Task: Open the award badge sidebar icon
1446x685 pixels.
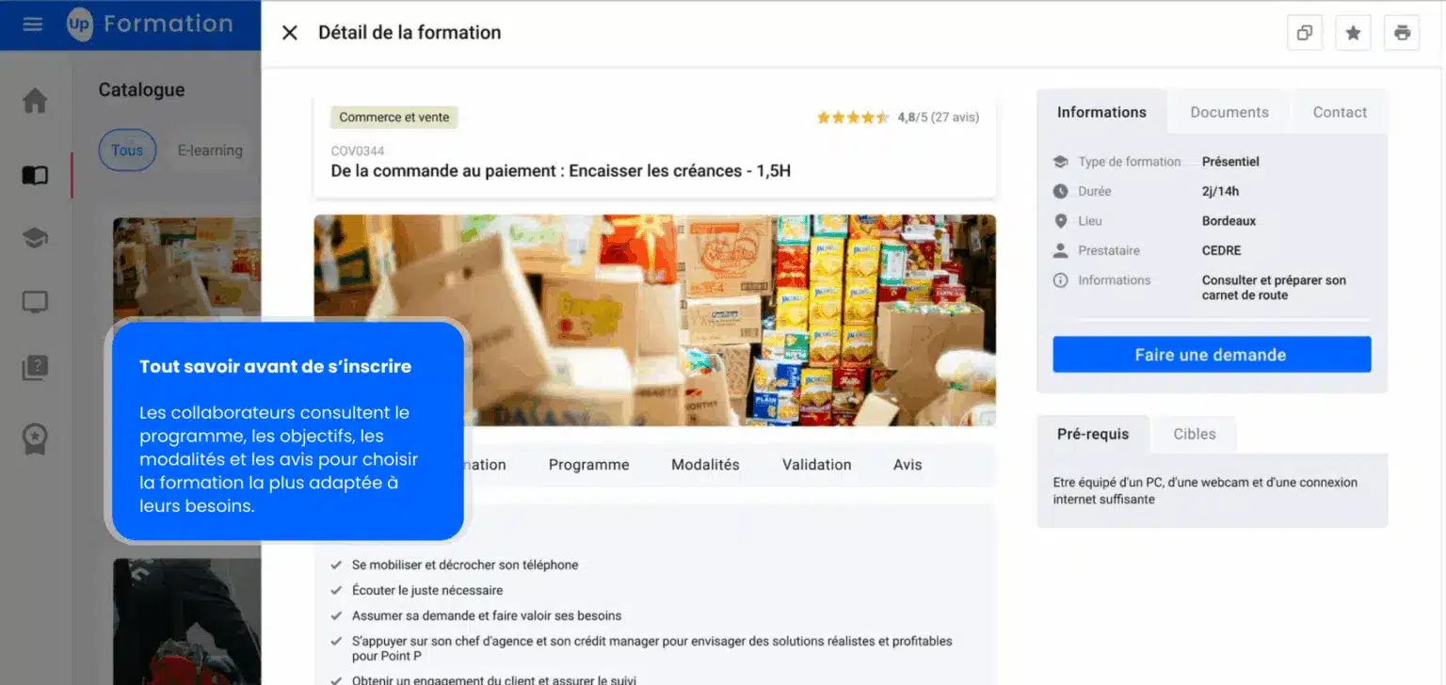Action: [x=35, y=438]
